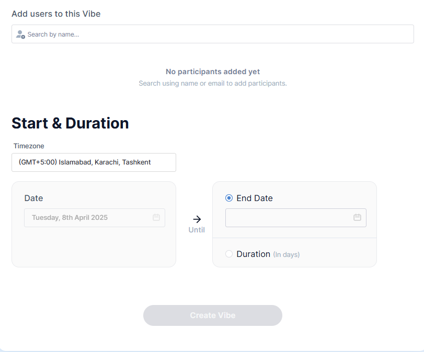Click the "Date" label in start card

click(x=33, y=198)
